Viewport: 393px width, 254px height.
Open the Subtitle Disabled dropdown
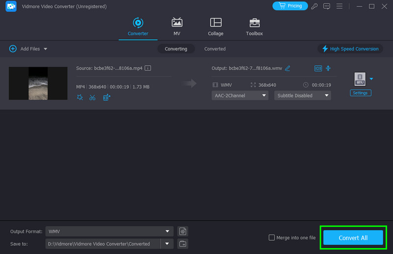click(x=302, y=96)
